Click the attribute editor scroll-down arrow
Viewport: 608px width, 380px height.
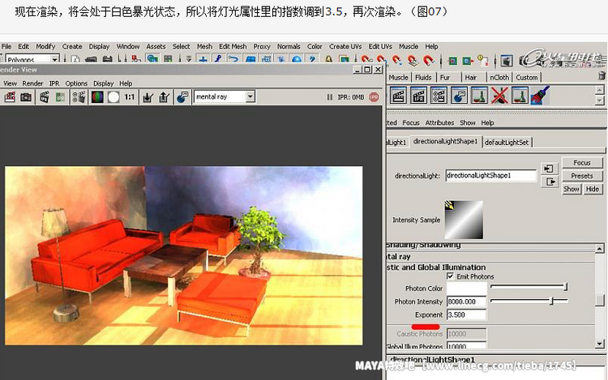tap(599, 344)
